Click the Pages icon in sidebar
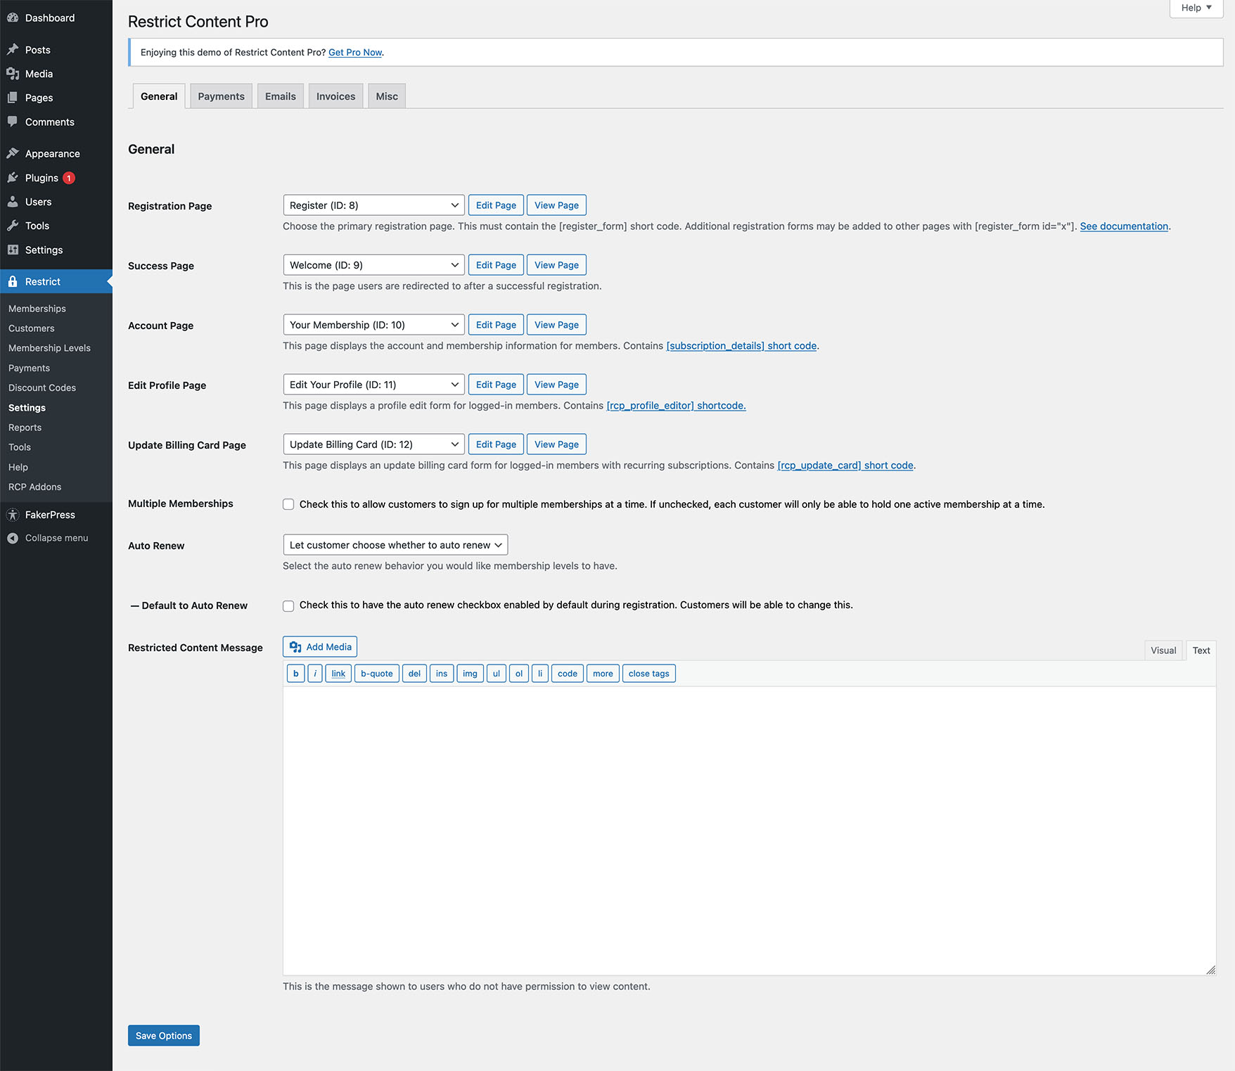 coord(13,98)
